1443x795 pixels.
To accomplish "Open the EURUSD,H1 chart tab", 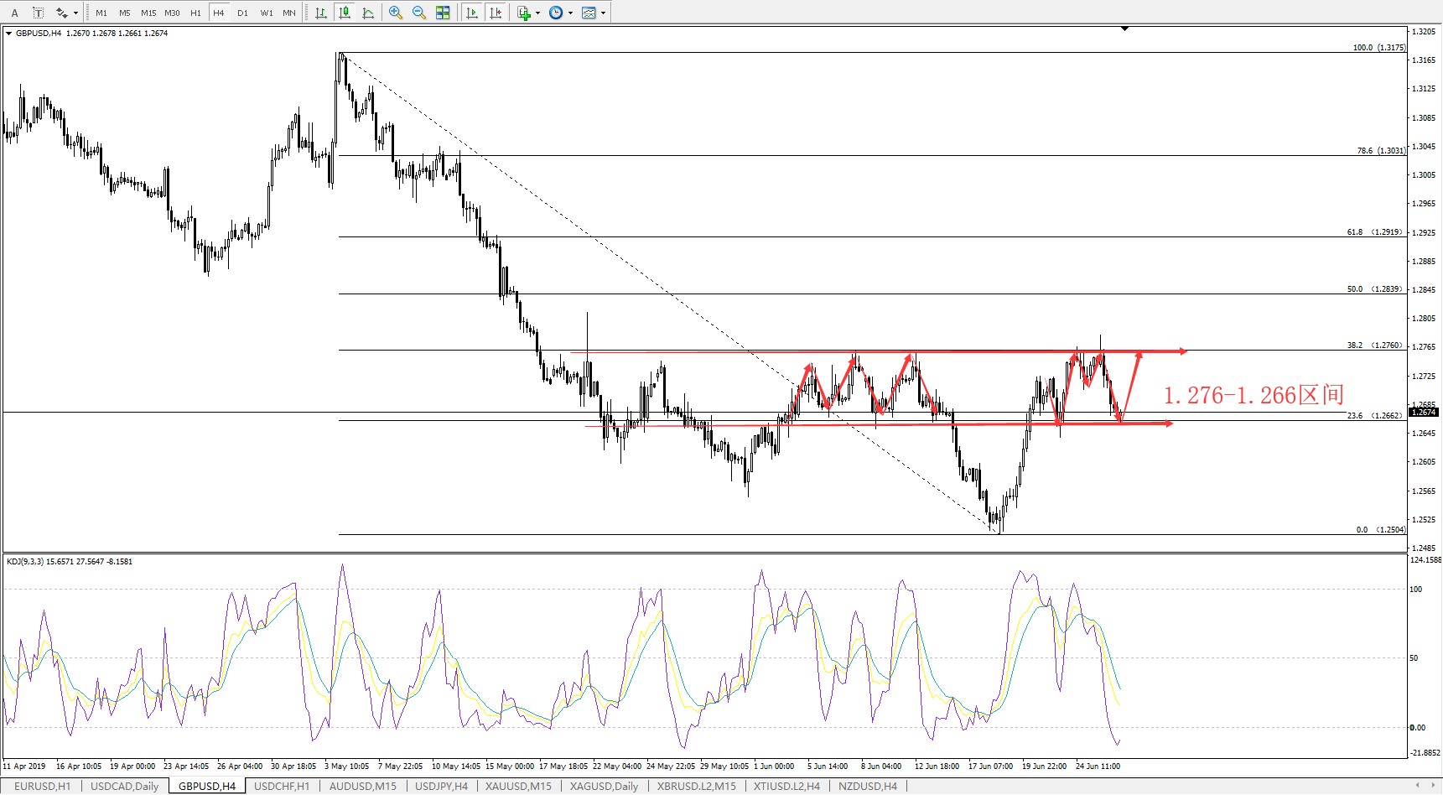I will pyautogui.click(x=43, y=786).
